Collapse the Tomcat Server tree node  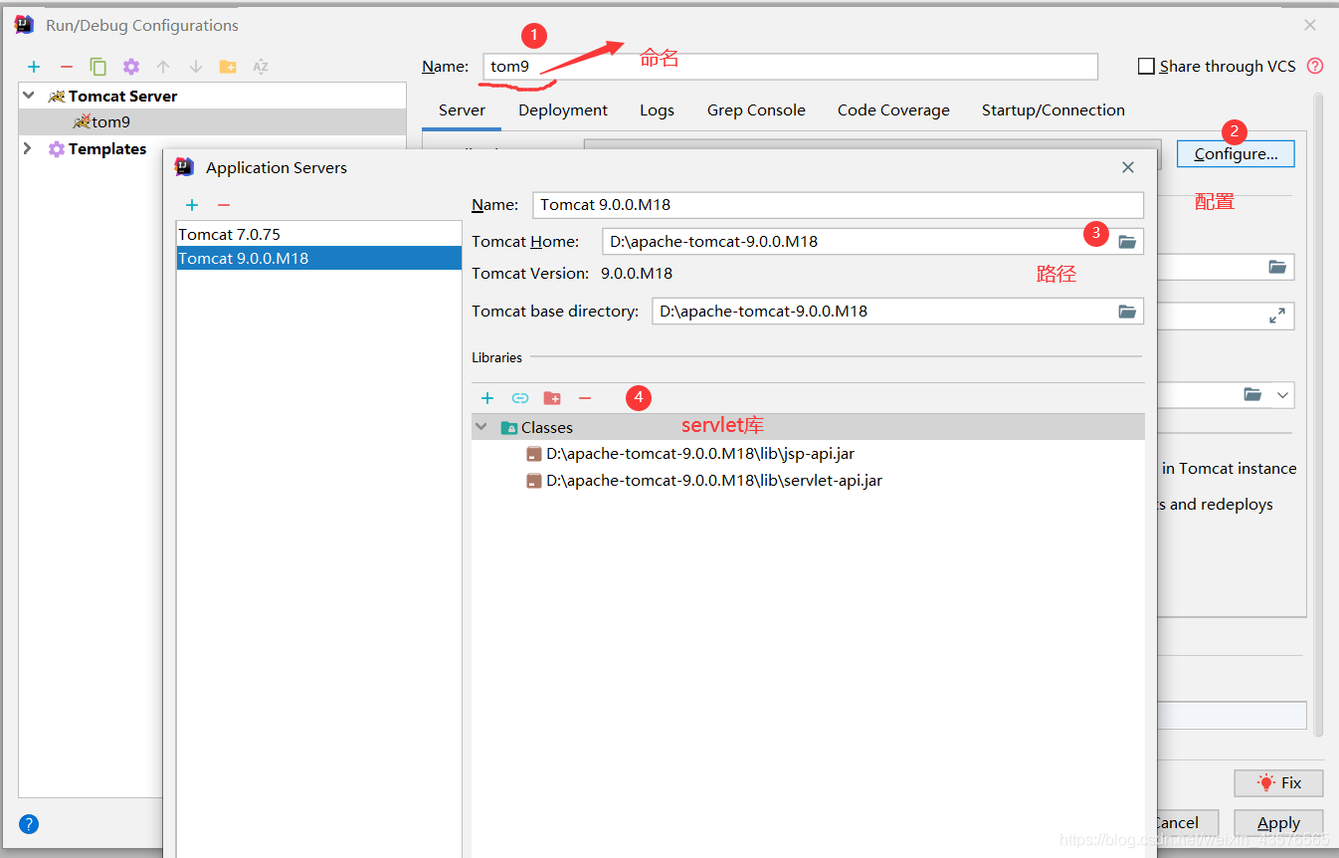pyautogui.click(x=29, y=96)
